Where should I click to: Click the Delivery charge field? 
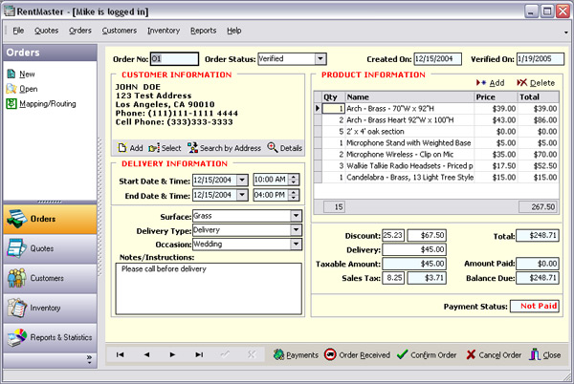[414, 249]
